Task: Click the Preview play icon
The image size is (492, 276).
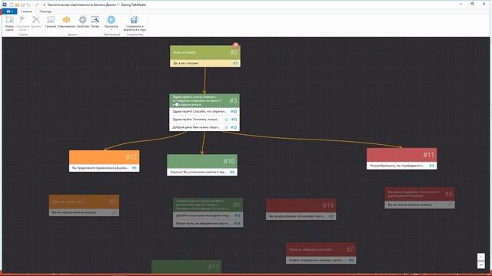Action: pyautogui.click(x=111, y=20)
